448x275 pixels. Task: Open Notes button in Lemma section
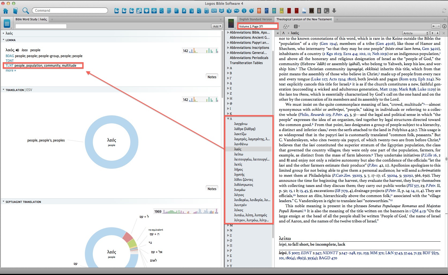[x=212, y=77]
